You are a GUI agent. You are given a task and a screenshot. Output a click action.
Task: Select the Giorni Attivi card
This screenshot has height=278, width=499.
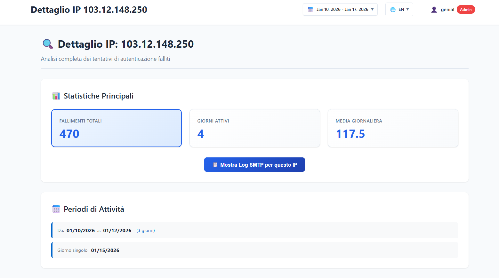pyautogui.click(x=254, y=128)
